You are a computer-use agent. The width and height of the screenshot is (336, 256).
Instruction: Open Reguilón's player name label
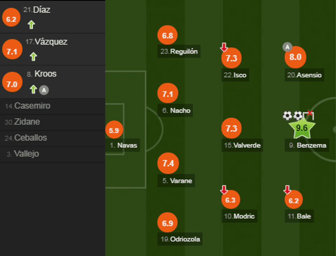pos(179,52)
